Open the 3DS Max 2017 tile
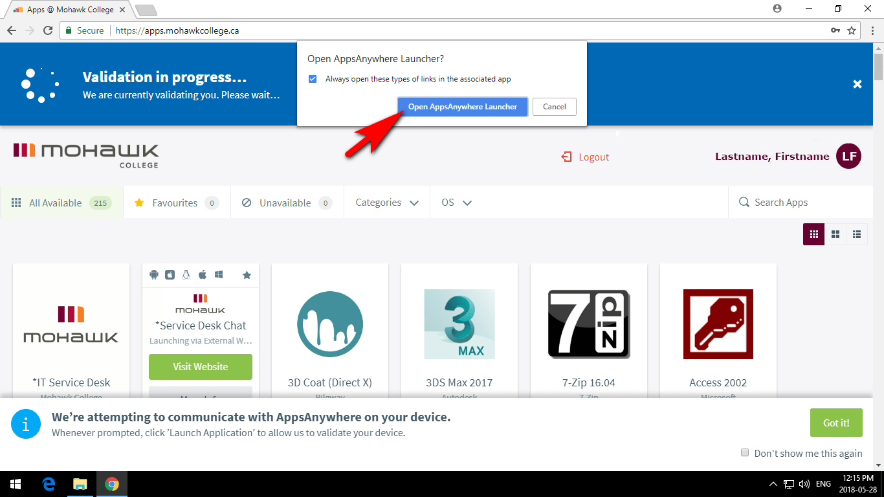 click(x=459, y=330)
